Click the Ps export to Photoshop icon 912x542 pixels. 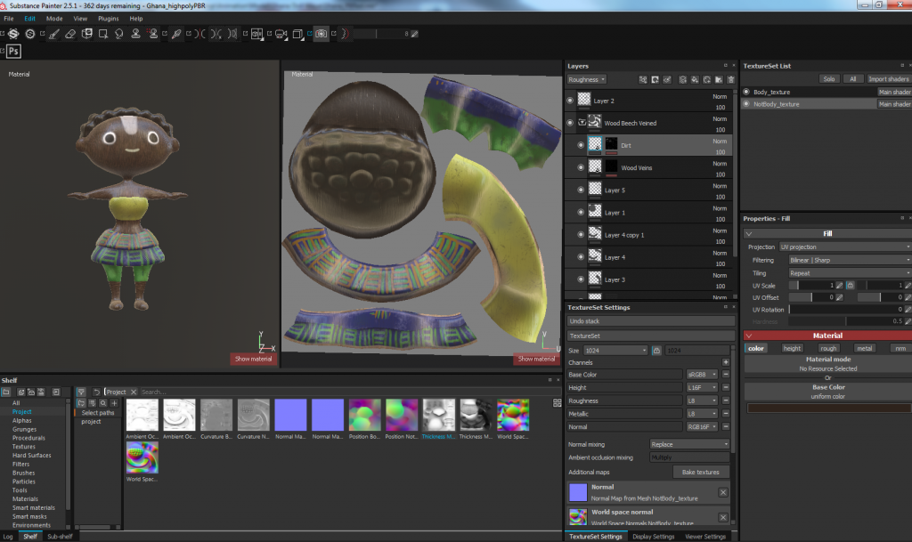13,51
